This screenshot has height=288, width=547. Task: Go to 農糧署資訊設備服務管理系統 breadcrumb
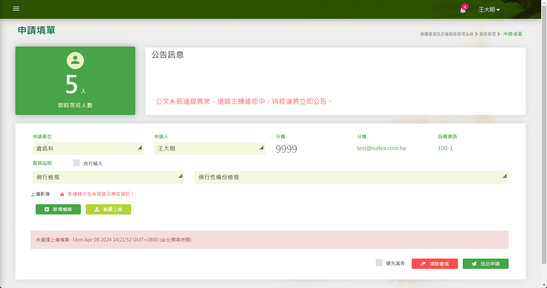(x=447, y=34)
